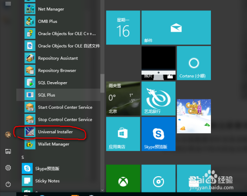The width and height of the screenshot is (247, 196).
Task: Open the Candy Crush game tile
Action: tap(194, 116)
